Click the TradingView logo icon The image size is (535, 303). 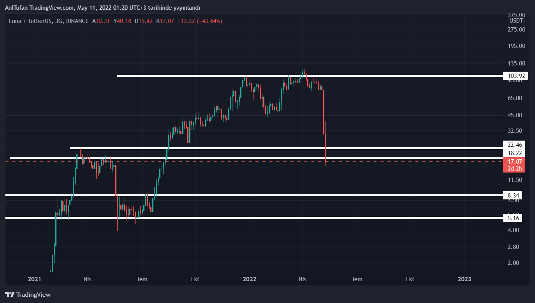(10, 295)
